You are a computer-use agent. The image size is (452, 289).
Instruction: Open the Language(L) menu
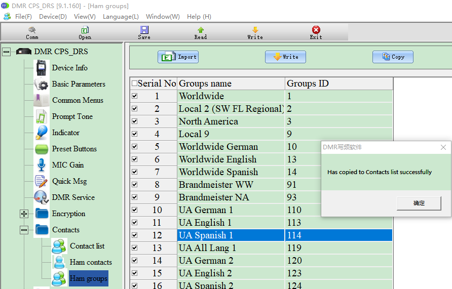(121, 16)
